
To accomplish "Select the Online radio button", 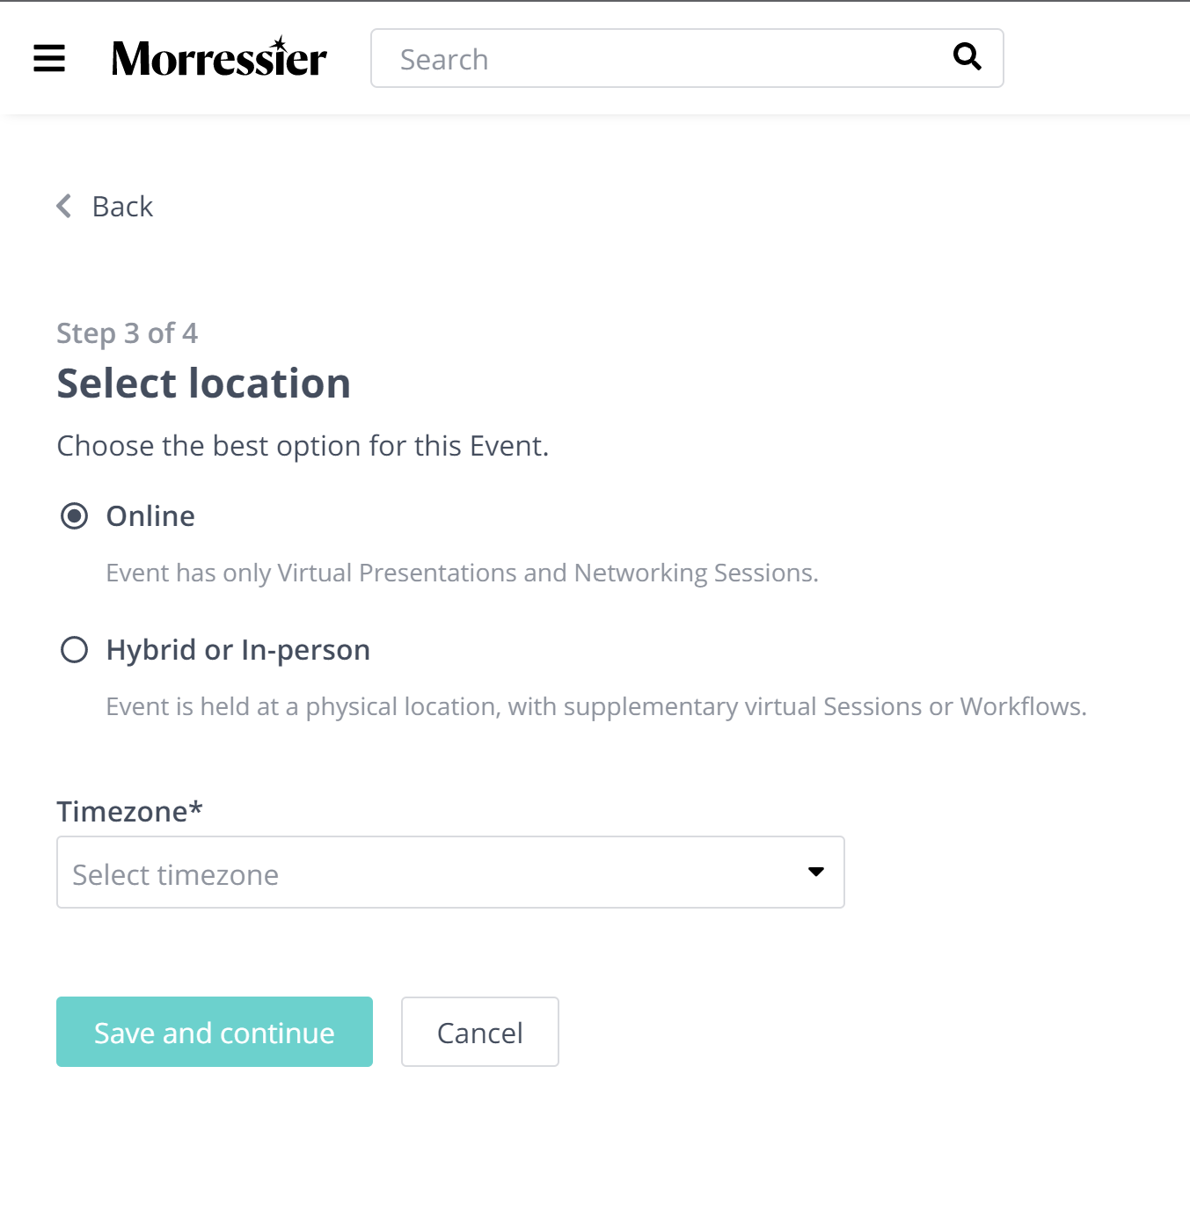I will click(x=75, y=515).
